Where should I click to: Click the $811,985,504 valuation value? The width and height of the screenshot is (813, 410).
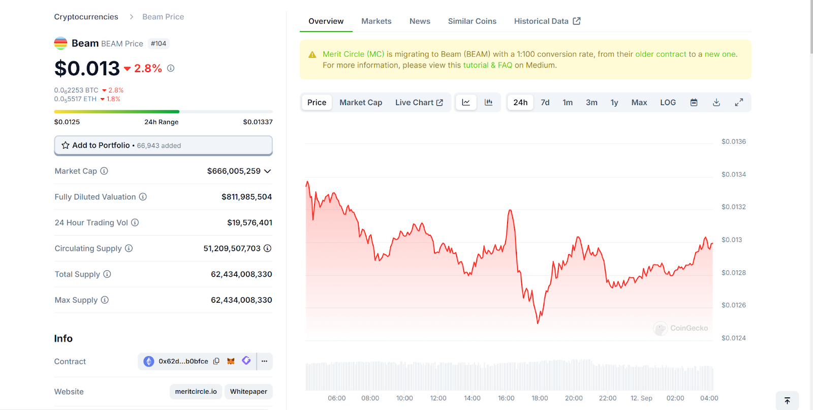point(247,197)
